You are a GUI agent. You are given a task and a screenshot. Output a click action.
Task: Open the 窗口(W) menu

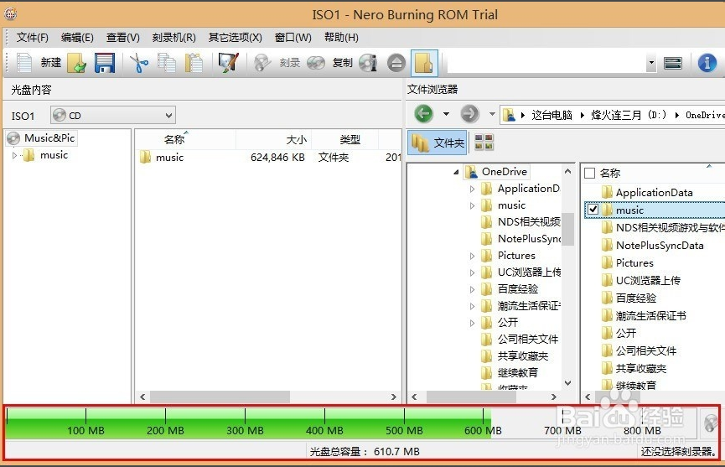(x=293, y=38)
